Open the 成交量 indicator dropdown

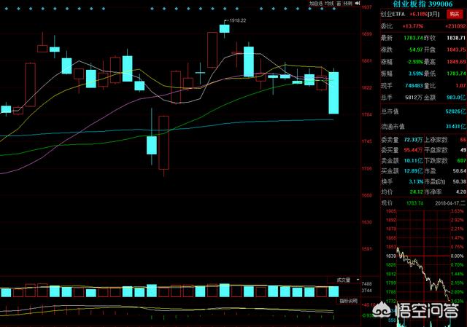pos(344,299)
